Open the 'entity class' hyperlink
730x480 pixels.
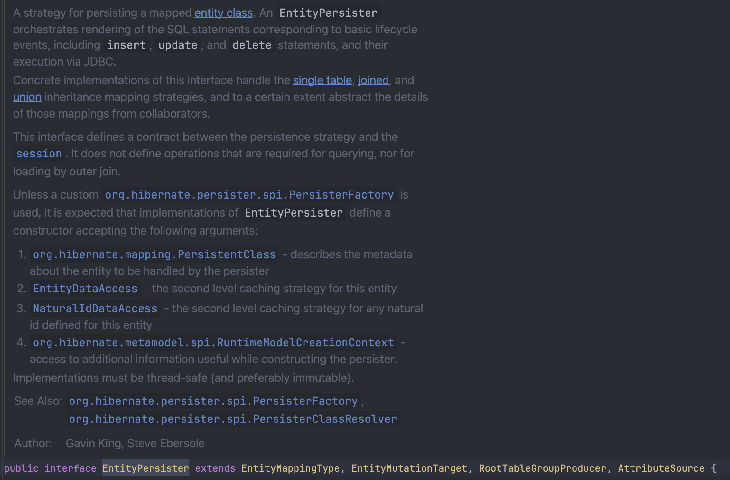pyautogui.click(x=223, y=13)
